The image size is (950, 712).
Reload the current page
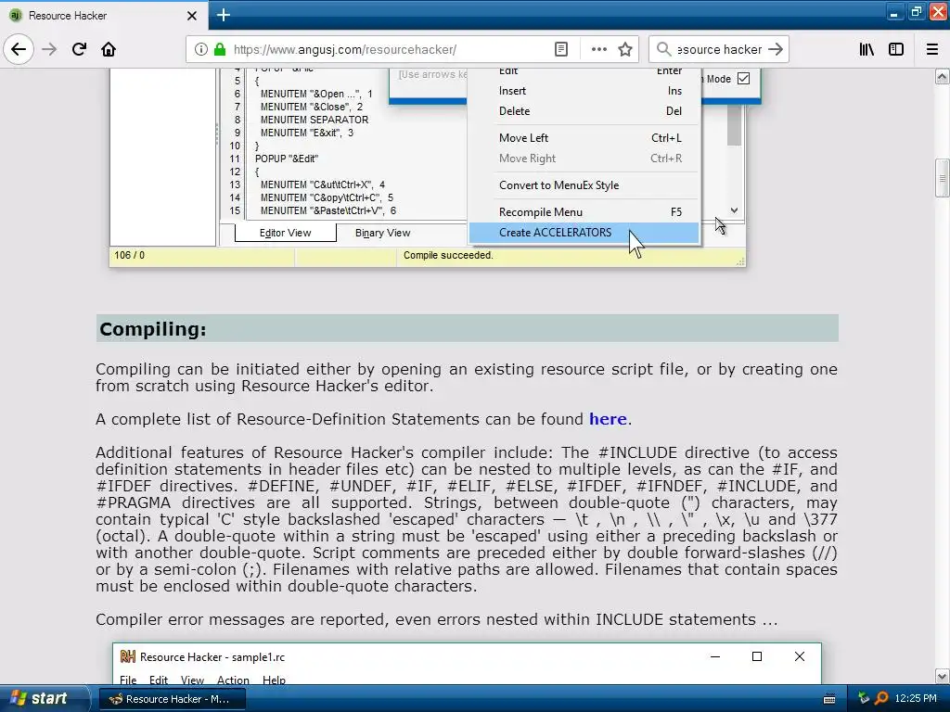[x=79, y=49]
